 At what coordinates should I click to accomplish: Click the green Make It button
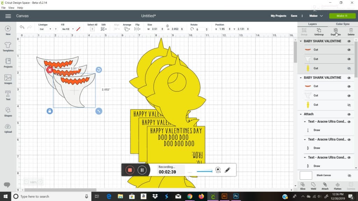click(x=342, y=16)
